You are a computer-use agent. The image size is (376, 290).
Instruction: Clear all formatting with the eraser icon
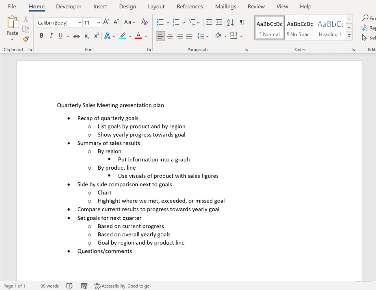point(145,22)
